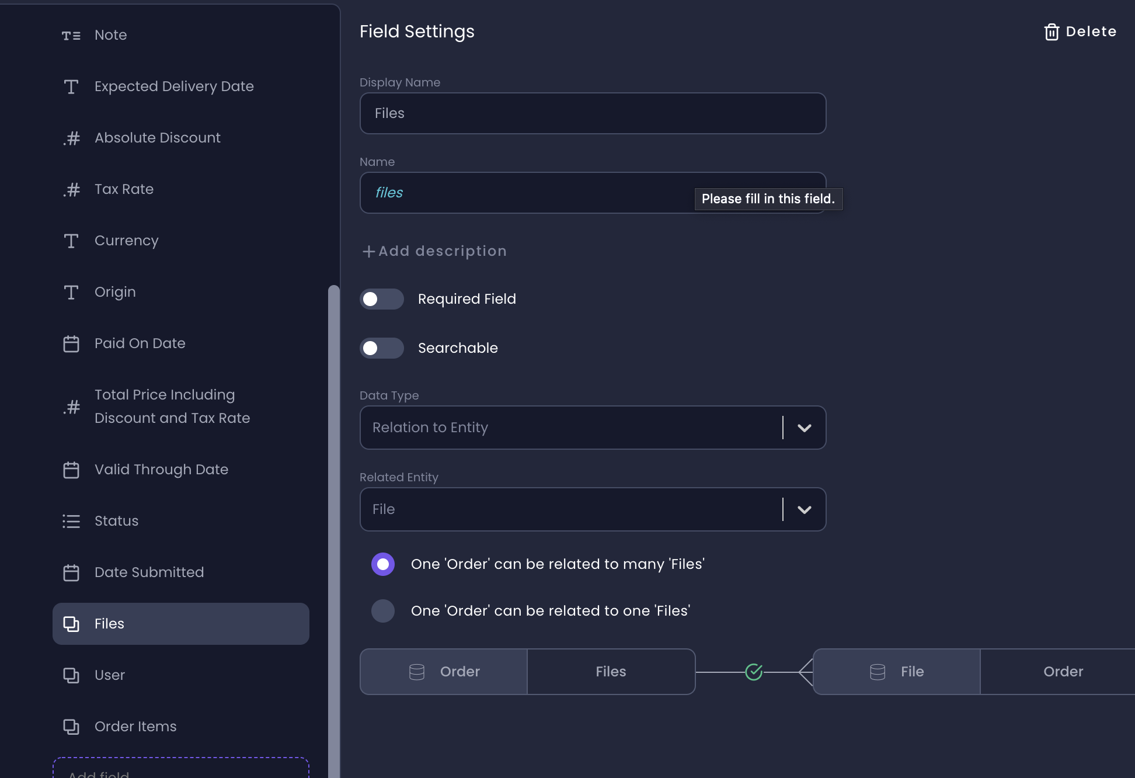The height and width of the screenshot is (778, 1135).
Task: Open the Data Type dropdown
Action: coord(593,428)
